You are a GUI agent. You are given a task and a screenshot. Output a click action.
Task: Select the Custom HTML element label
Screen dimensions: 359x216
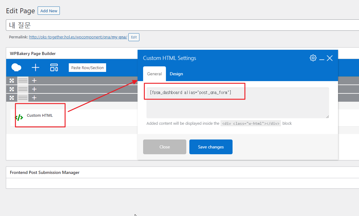coord(39,116)
